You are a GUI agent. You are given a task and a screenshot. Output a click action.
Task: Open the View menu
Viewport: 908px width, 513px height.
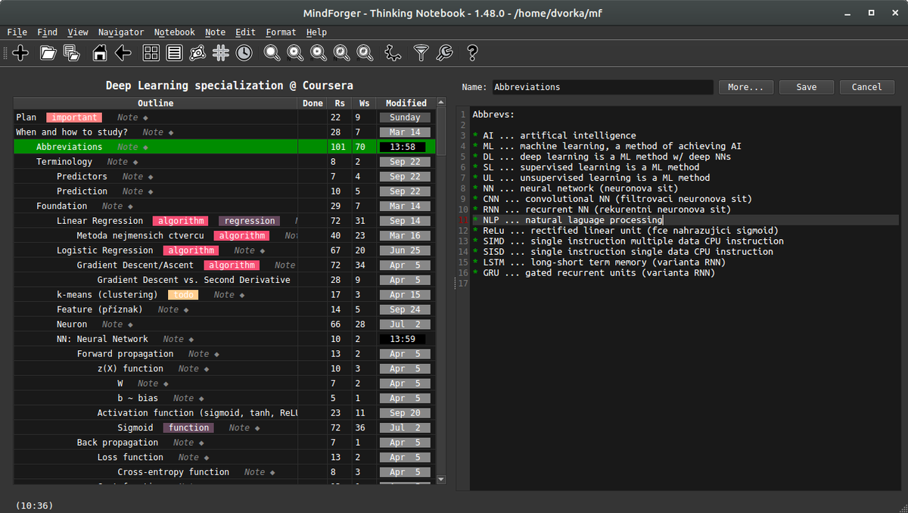tap(77, 33)
